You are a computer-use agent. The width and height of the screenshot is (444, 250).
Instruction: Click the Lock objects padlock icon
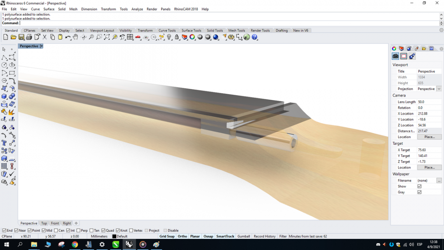click(x=177, y=37)
